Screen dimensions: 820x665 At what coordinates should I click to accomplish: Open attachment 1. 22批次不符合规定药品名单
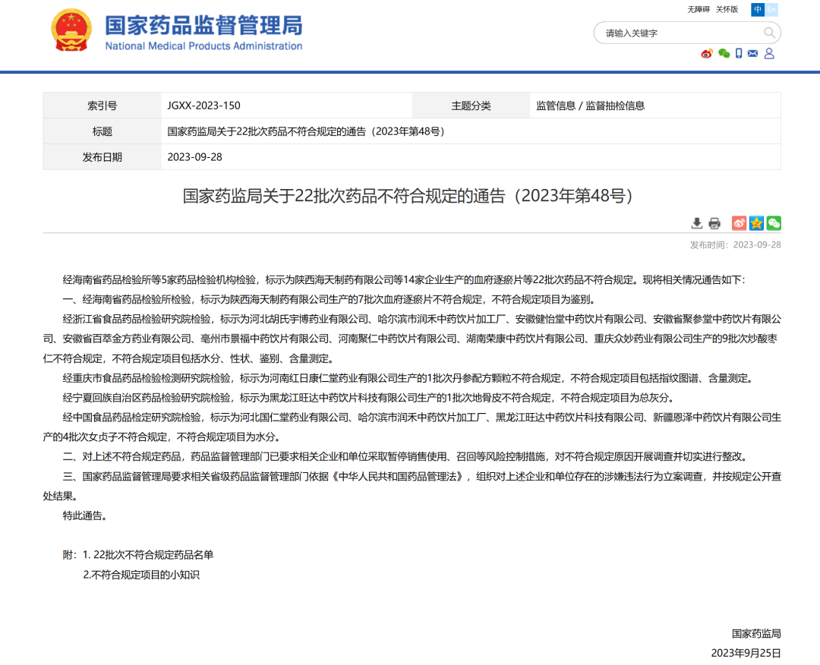148,555
